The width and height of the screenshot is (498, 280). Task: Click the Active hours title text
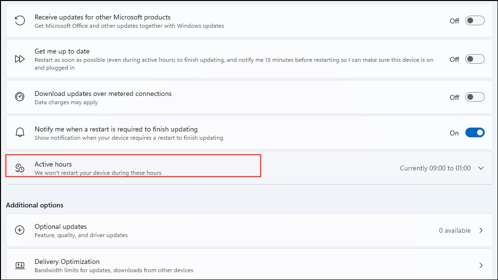(53, 164)
